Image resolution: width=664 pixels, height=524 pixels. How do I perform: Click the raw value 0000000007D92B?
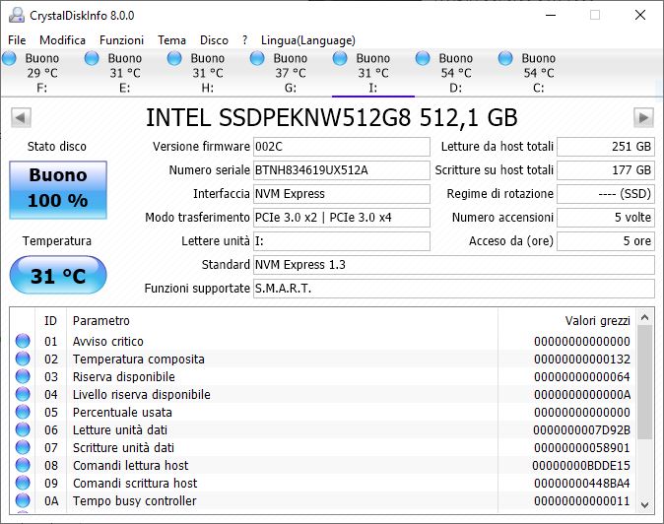click(581, 430)
